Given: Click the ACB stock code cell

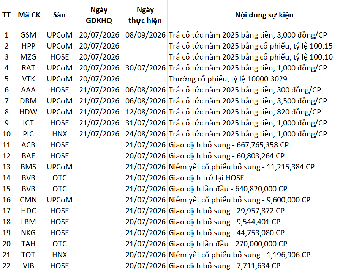Looking at the screenshot, I should pyautogui.click(x=28, y=145).
